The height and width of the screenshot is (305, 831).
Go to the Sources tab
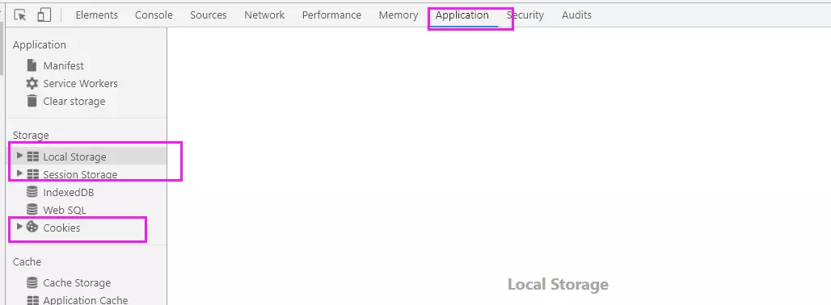(x=209, y=15)
